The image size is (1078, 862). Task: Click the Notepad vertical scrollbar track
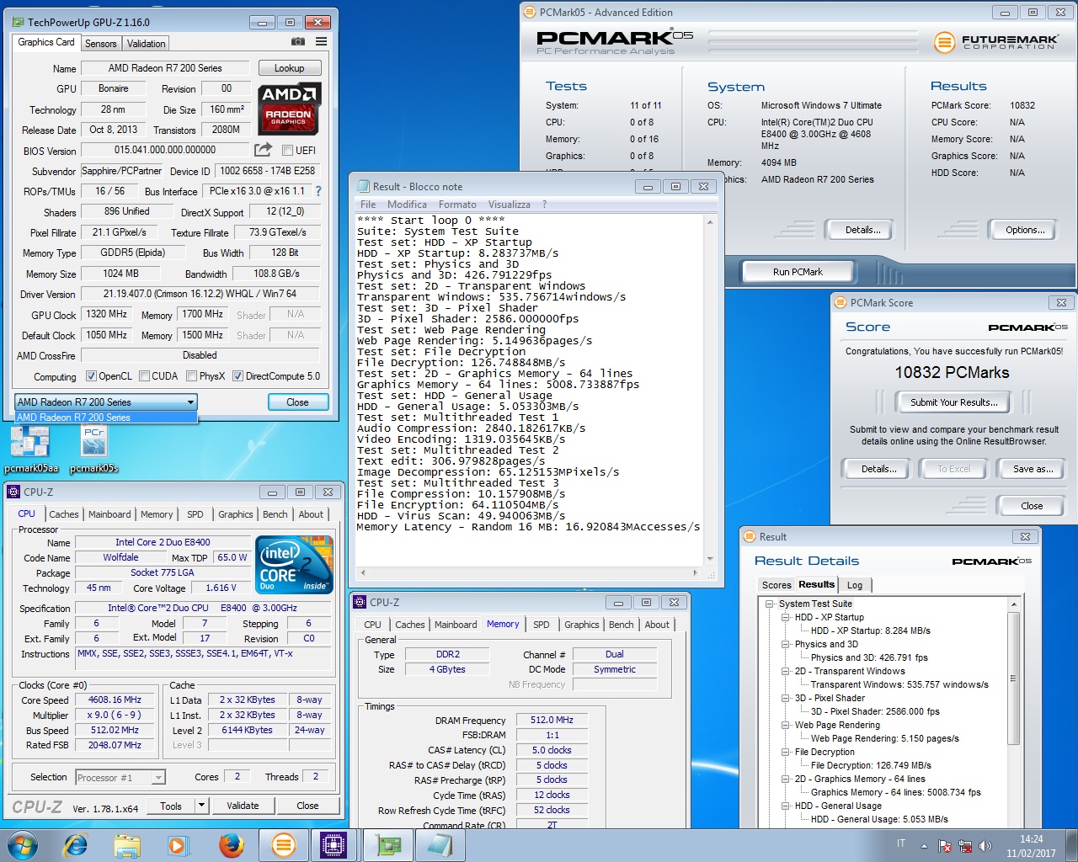[x=710, y=390]
